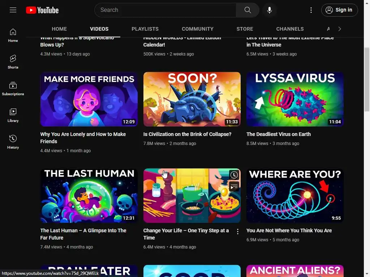Open the hamburger guide menu
Viewport: 370px width, 277px height.
(x=13, y=10)
